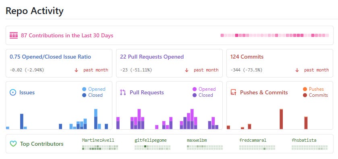Screen dimensions: 338x159
Task: Click the Pushes legend label
Action: (x=316, y=89)
